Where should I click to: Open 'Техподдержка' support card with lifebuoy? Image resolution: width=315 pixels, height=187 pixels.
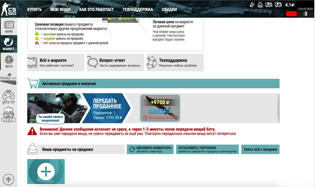pyautogui.click(x=175, y=63)
